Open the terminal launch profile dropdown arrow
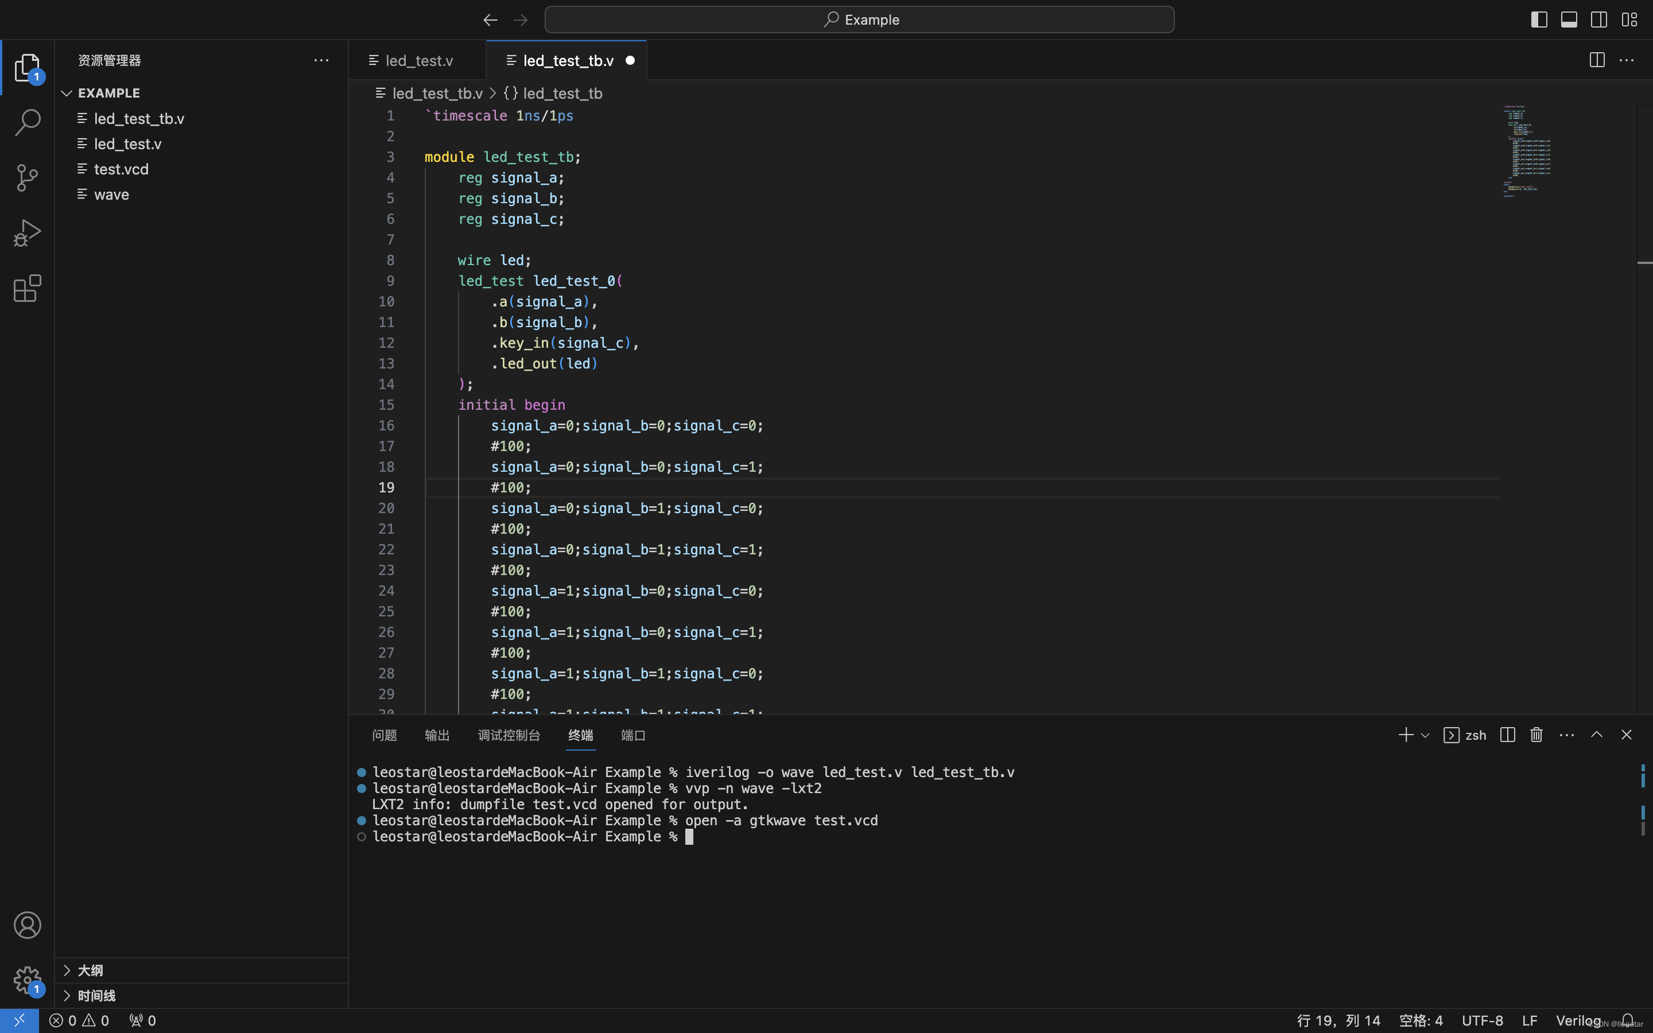This screenshot has width=1653, height=1033. tap(1425, 736)
